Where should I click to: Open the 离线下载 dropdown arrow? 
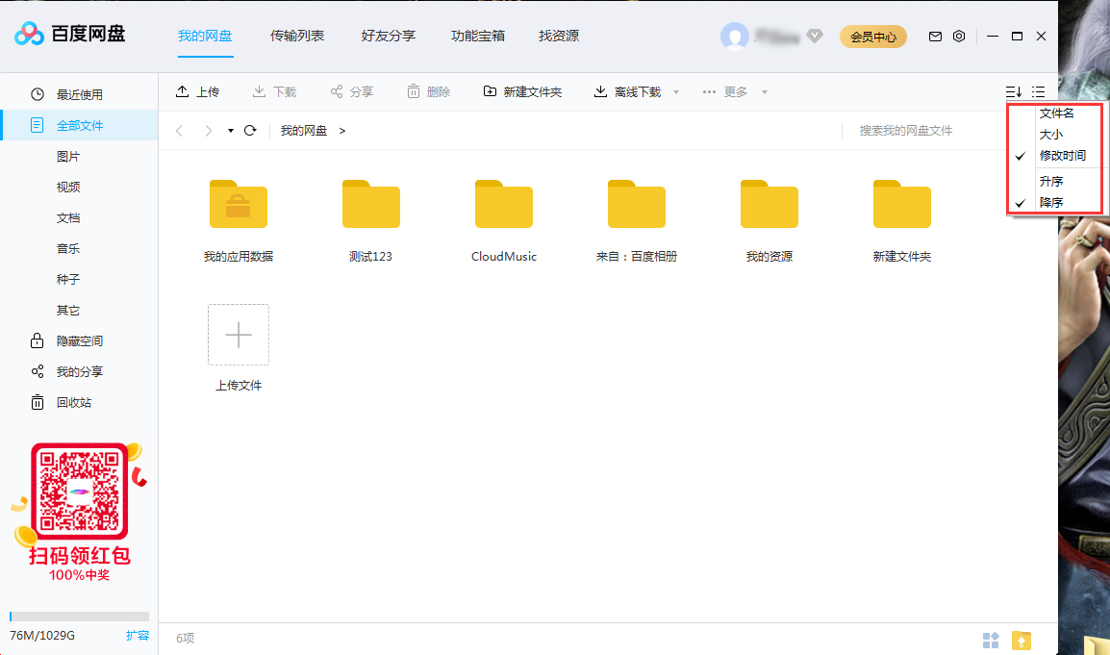click(x=675, y=91)
